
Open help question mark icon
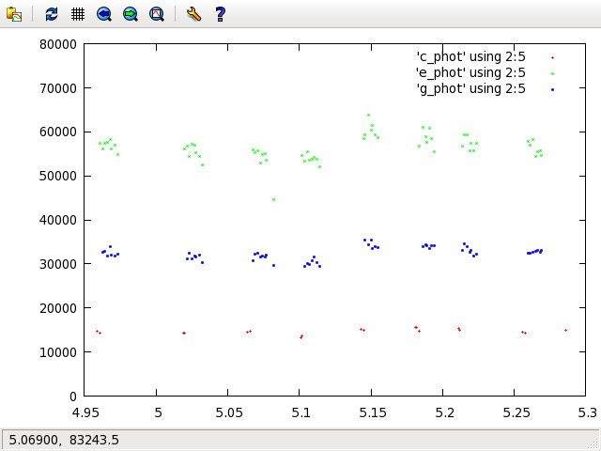point(221,15)
